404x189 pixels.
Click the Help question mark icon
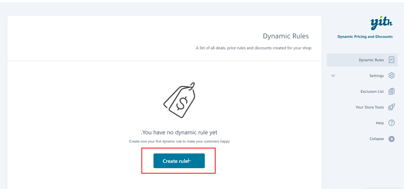click(x=392, y=123)
